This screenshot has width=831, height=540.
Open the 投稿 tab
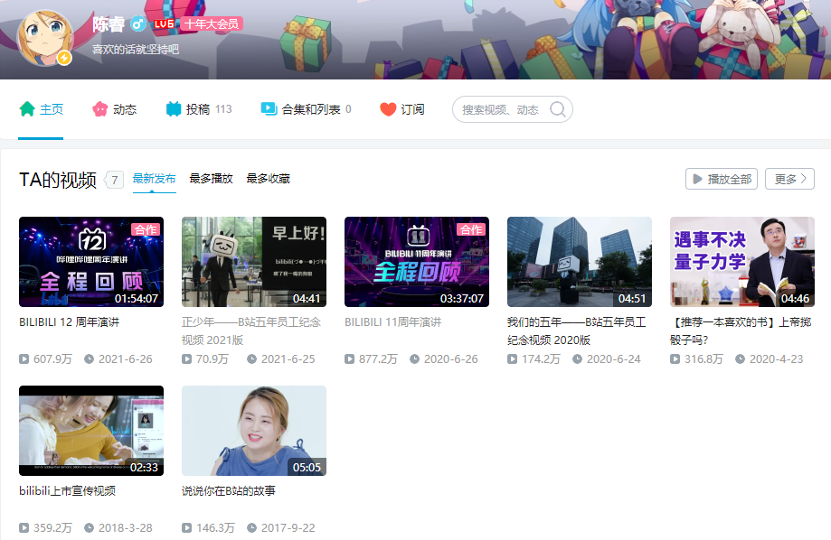(x=197, y=109)
